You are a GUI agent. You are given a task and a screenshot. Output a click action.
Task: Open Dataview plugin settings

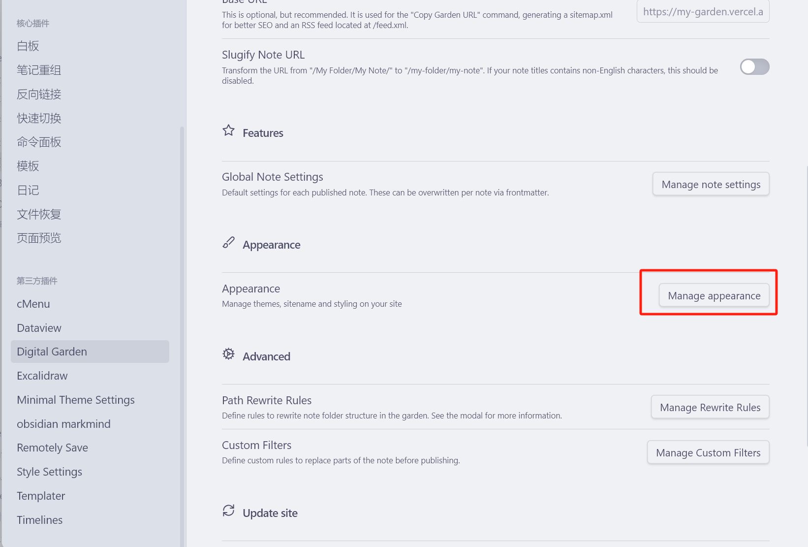[39, 328]
